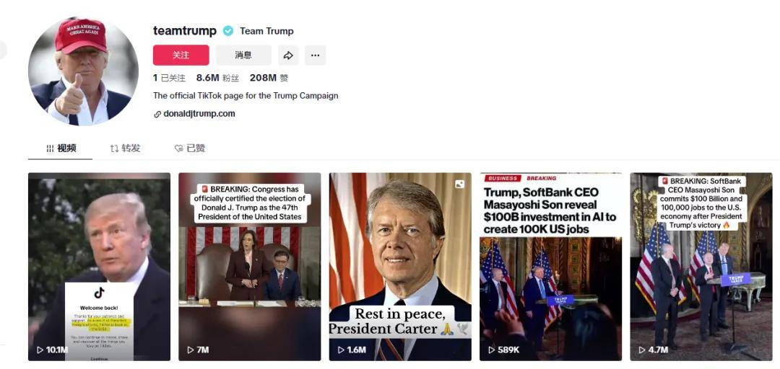
Task: Click play icon on the 4.7M video
Action: click(x=642, y=350)
